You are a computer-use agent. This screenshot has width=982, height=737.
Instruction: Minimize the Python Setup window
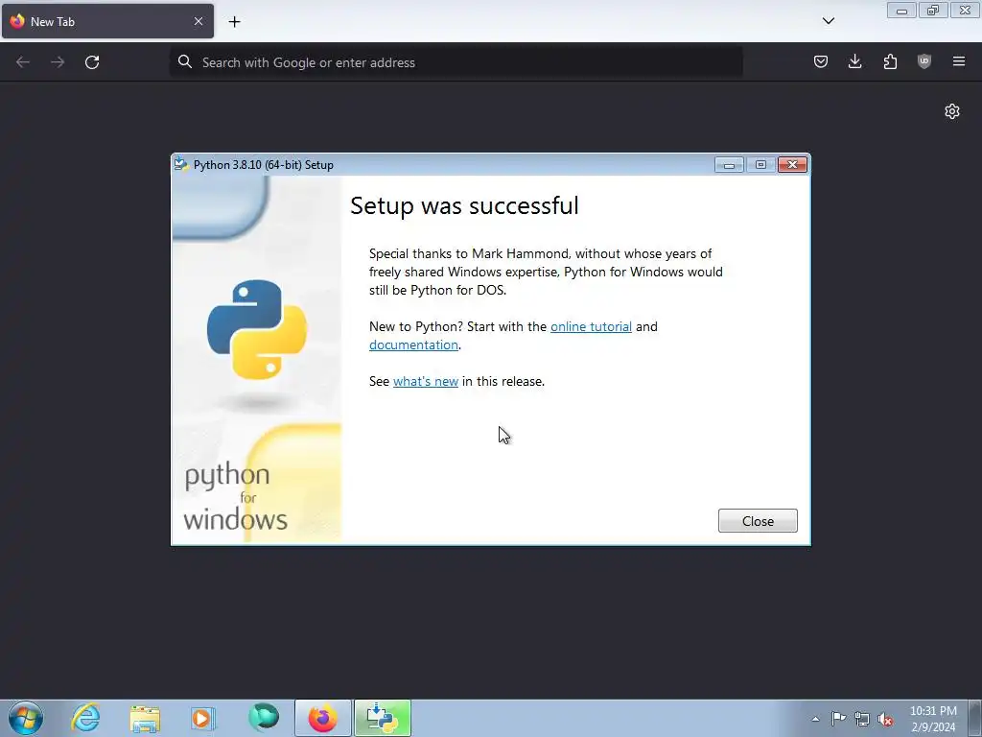729,165
